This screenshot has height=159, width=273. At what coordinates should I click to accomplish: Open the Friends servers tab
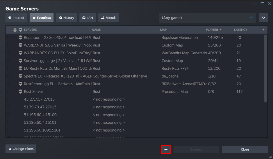point(109,18)
